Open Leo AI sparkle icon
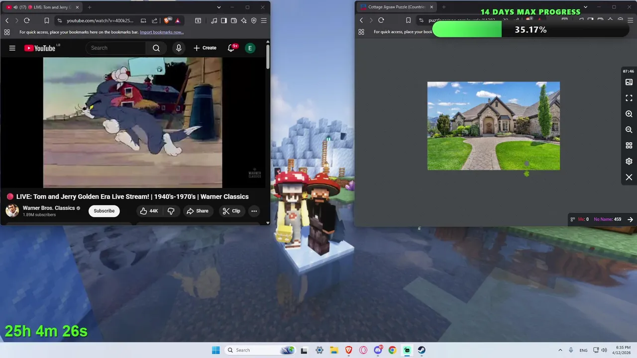Screen dimensions: 637x358 point(244,20)
